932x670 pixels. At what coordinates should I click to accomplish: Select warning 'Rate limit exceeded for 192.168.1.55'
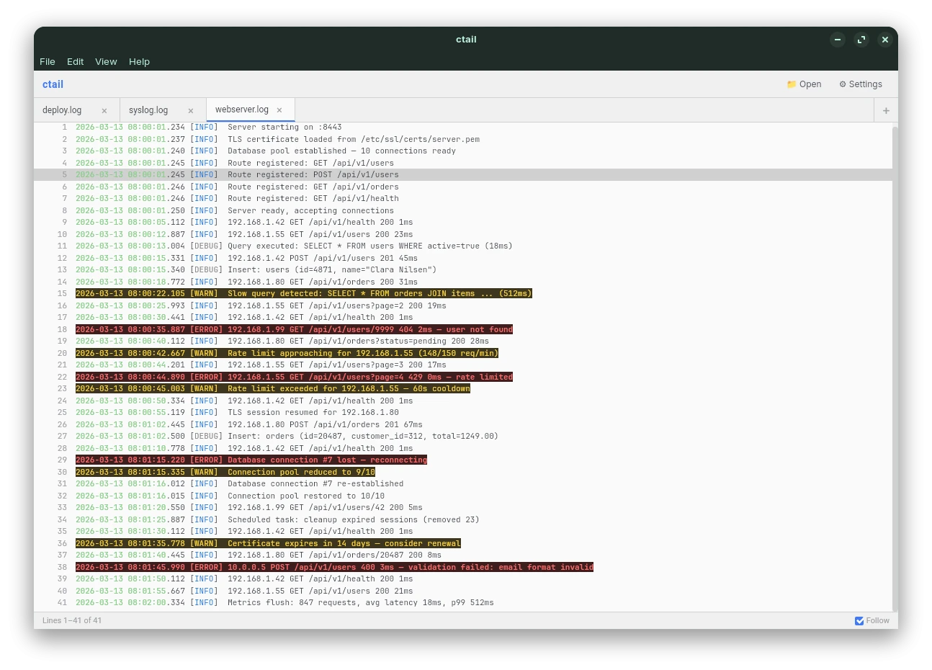click(463, 389)
